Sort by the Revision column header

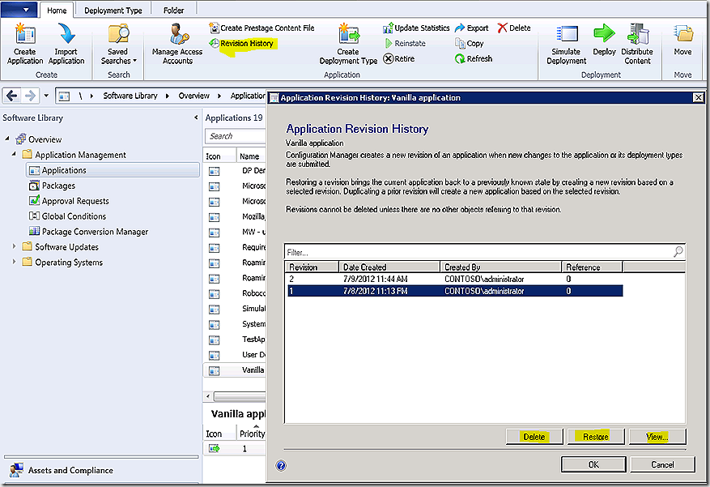[x=312, y=267]
